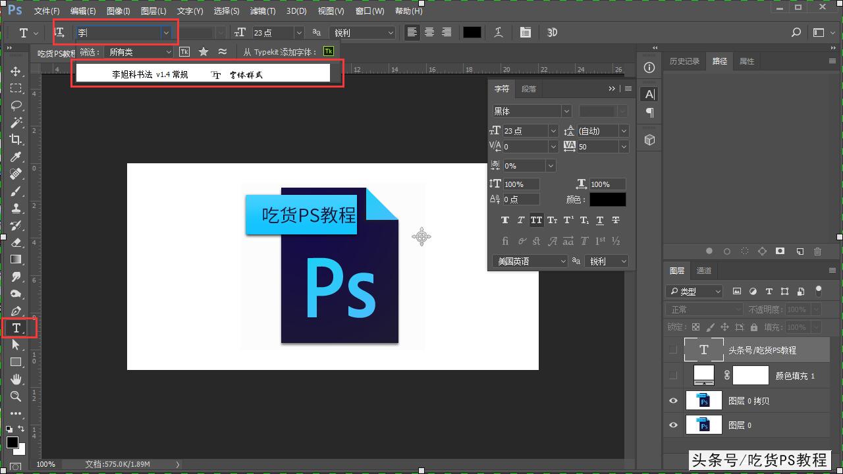Create new path in Paths panel
The width and height of the screenshot is (843, 474).
coord(800,251)
